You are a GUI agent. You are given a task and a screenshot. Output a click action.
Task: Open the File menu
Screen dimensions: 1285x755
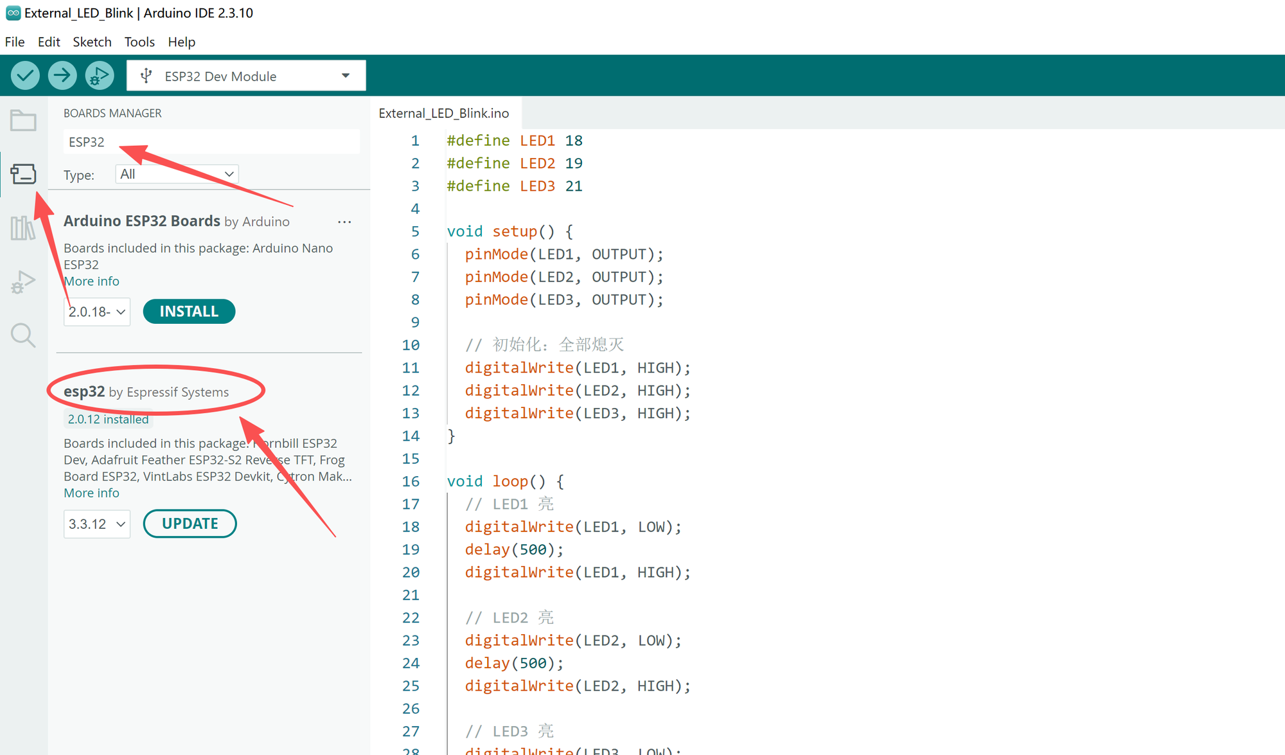pyautogui.click(x=15, y=42)
